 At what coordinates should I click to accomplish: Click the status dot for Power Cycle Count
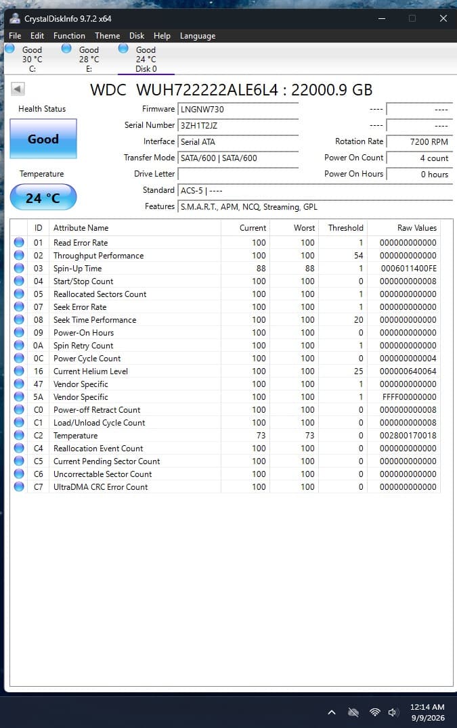tap(19, 358)
